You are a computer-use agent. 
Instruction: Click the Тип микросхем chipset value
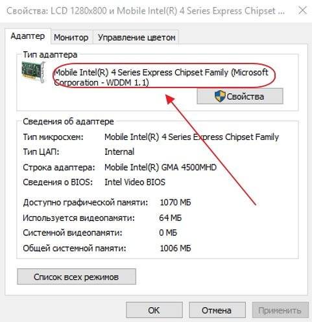click(192, 137)
